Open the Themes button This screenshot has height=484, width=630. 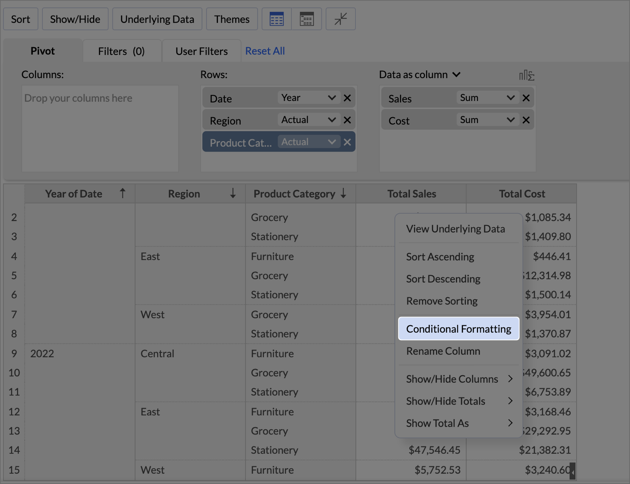click(232, 19)
